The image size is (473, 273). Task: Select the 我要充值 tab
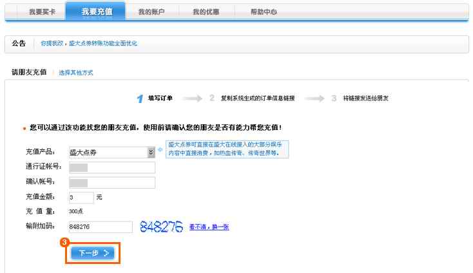pos(97,12)
